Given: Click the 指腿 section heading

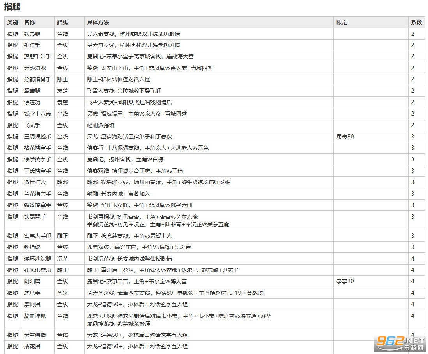Looking at the screenshot, I should [x=12, y=7].
